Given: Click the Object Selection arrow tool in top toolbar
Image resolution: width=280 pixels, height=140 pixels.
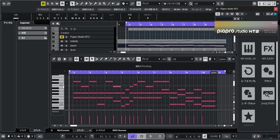Looking at the screenshot, I should click(72, 3).
